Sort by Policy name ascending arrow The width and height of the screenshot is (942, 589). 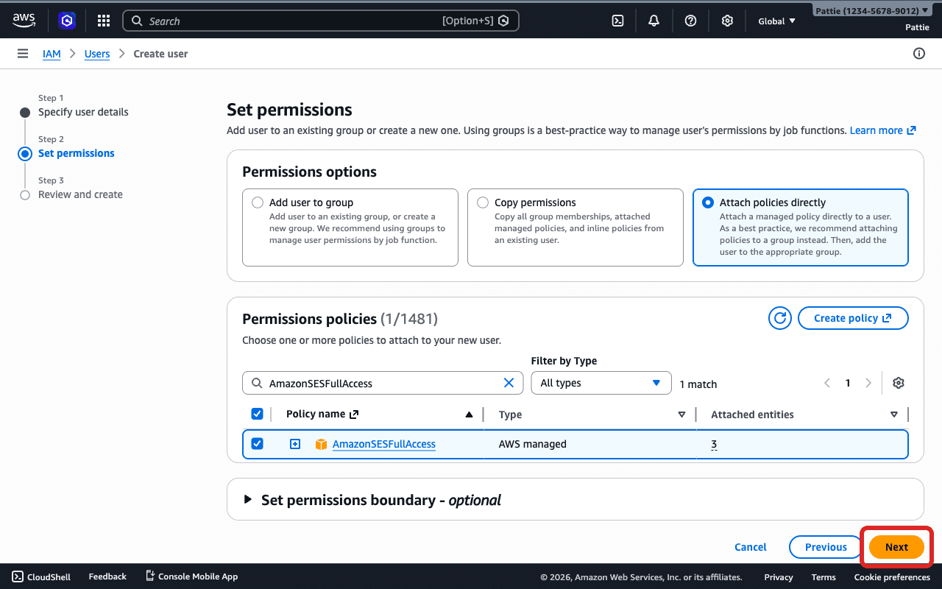click(469, 415)
